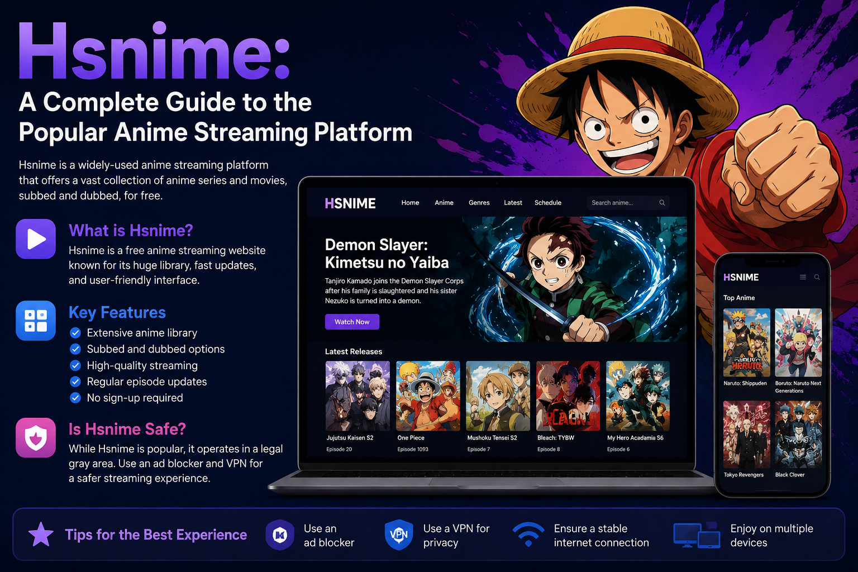The image size is (858, 572).
Task: Open the Genres menu item
Action: pos(479,203)
